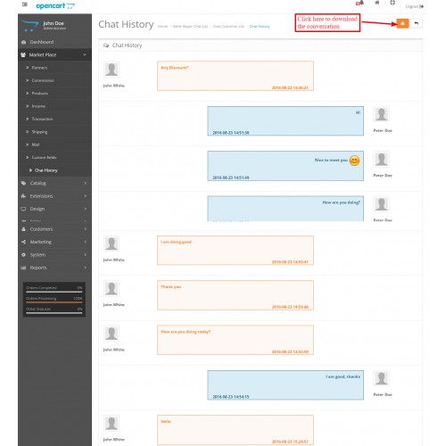Click the smiley emoji in chat message
Screen dimensions: 446x446
tap(354, 161)
